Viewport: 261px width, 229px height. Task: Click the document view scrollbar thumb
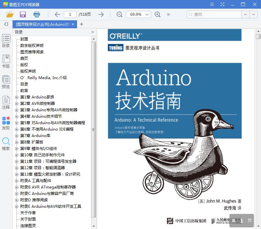[258, 36]
